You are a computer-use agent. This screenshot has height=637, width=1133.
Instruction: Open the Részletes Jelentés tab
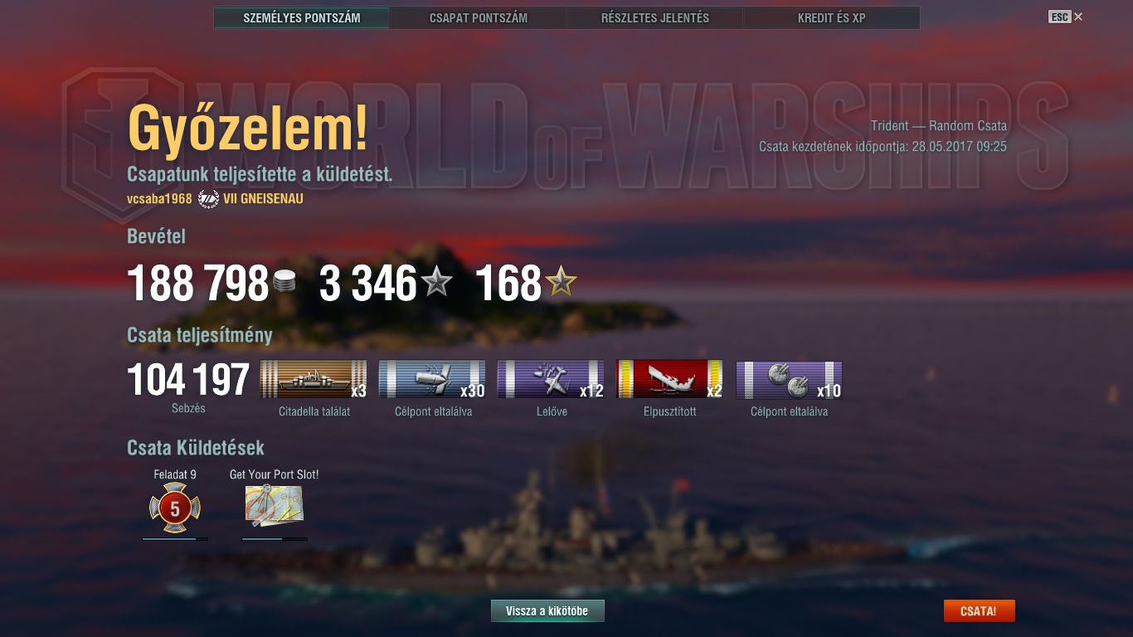655,17
